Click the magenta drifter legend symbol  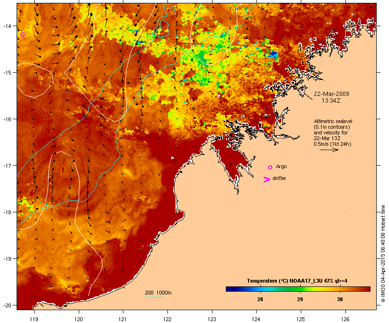click(267, 180)
